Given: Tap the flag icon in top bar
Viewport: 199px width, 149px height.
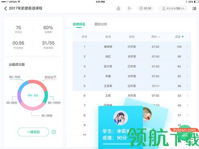Looking at the screenshot, I should (x=129, y=8).
